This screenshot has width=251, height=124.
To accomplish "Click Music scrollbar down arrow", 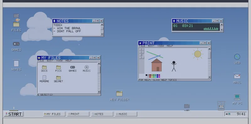I will pyautogui.click(x=222, y=30).
